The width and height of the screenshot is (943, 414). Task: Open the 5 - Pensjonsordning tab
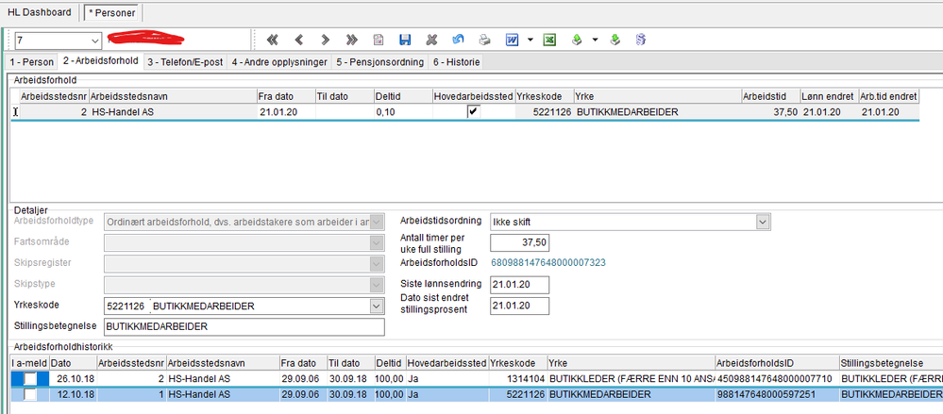pyautogui.click(x=379, y=62)
